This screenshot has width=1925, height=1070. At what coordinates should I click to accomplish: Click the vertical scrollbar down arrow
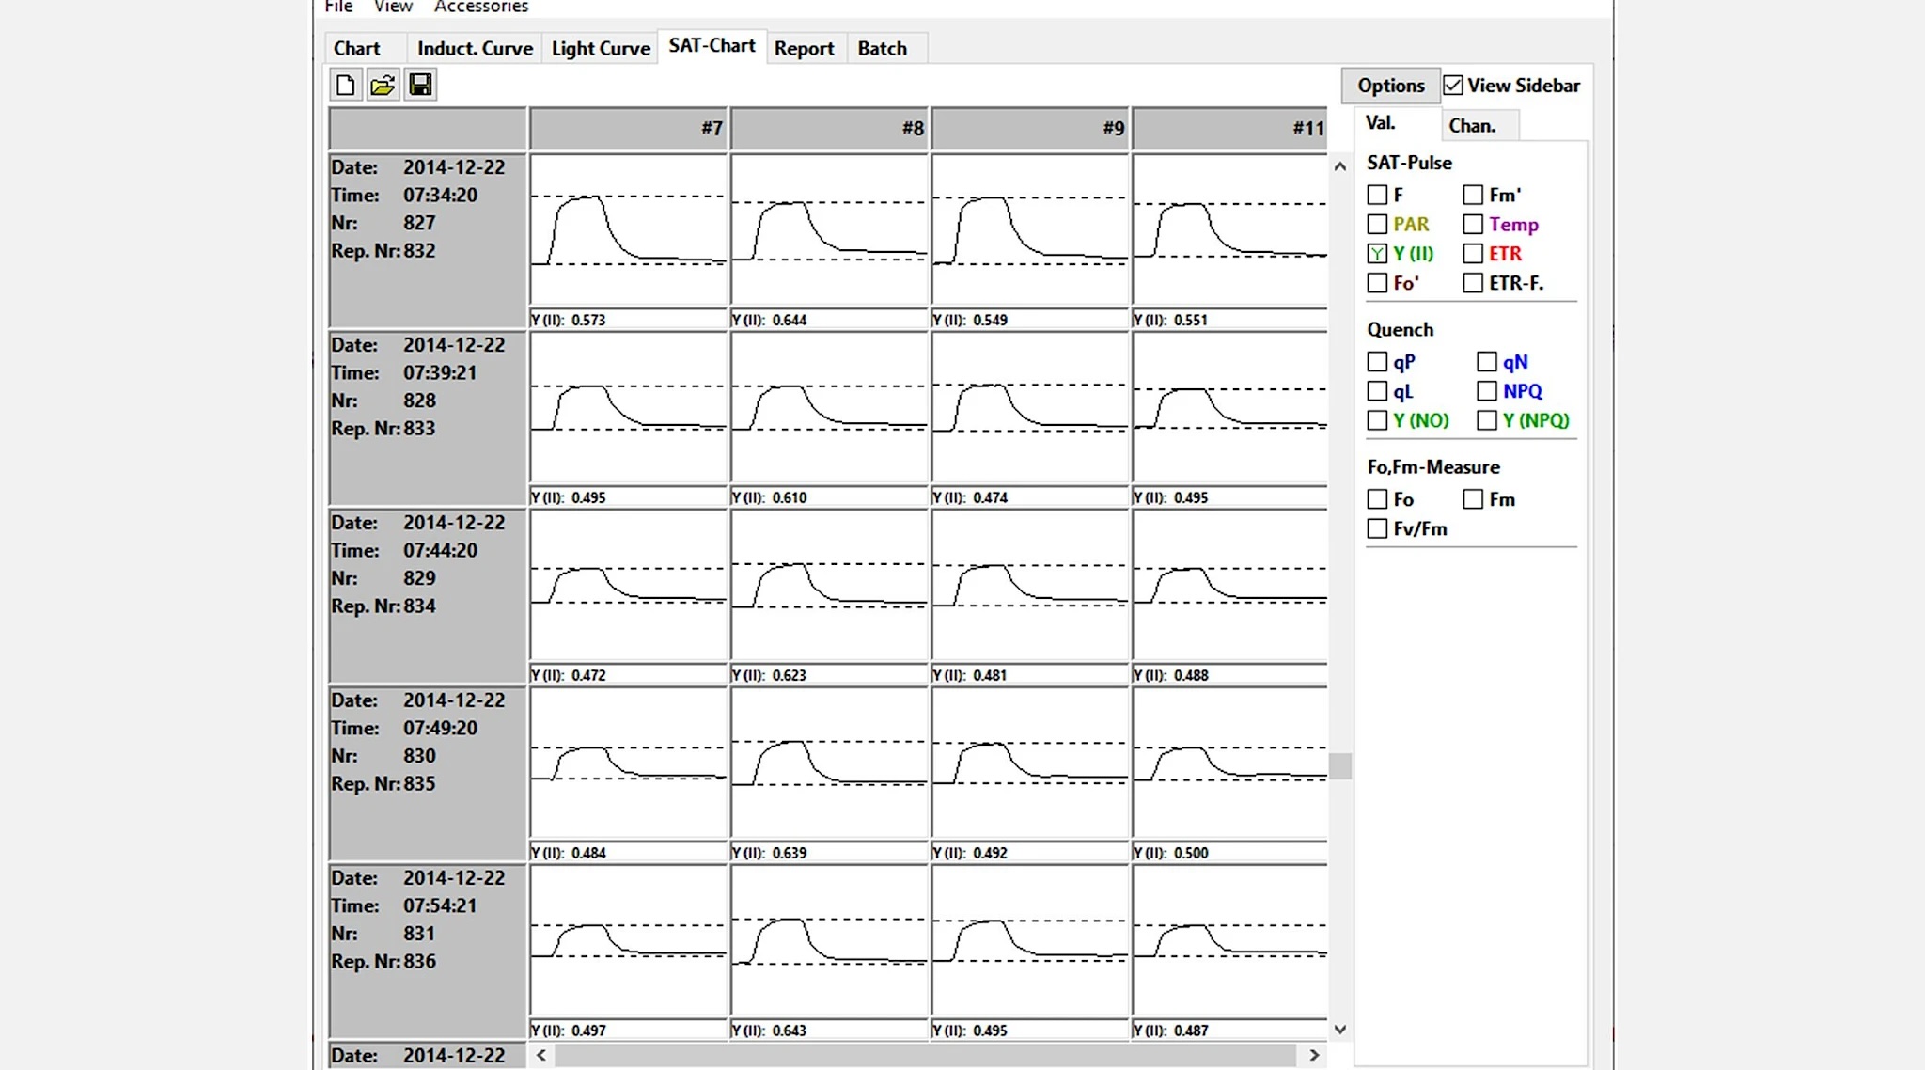tap(1340, 1030)
